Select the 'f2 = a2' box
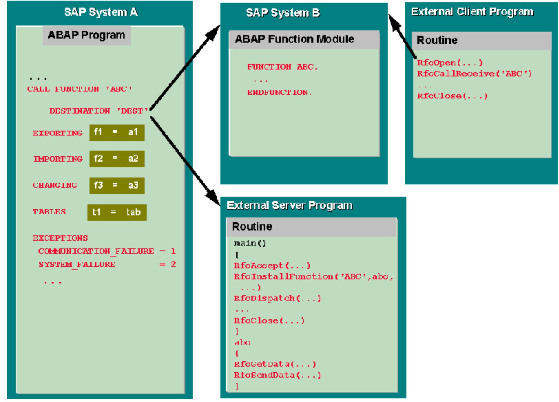Viewport: 559px width, 402px height. click(117, 159)
